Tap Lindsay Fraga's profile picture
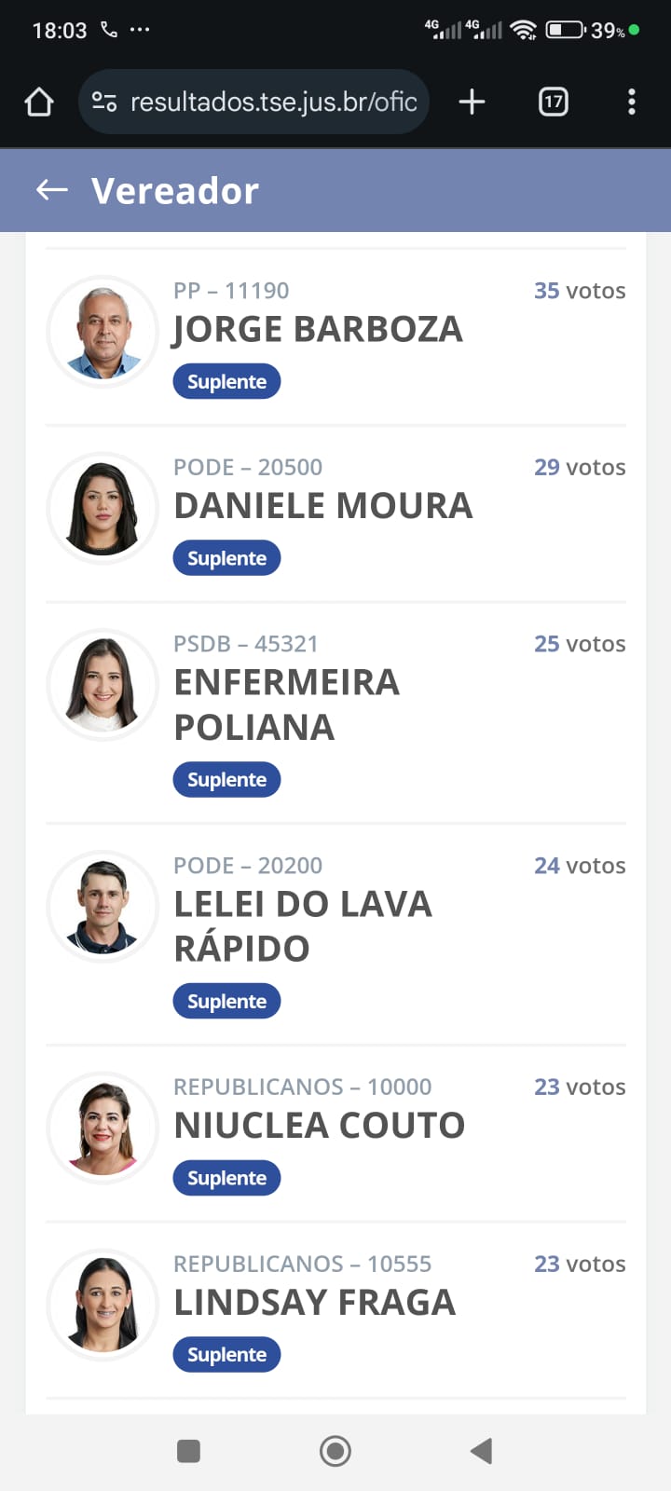The width and height of the screenshot is (671, 1491). (x=103, y=1305)
